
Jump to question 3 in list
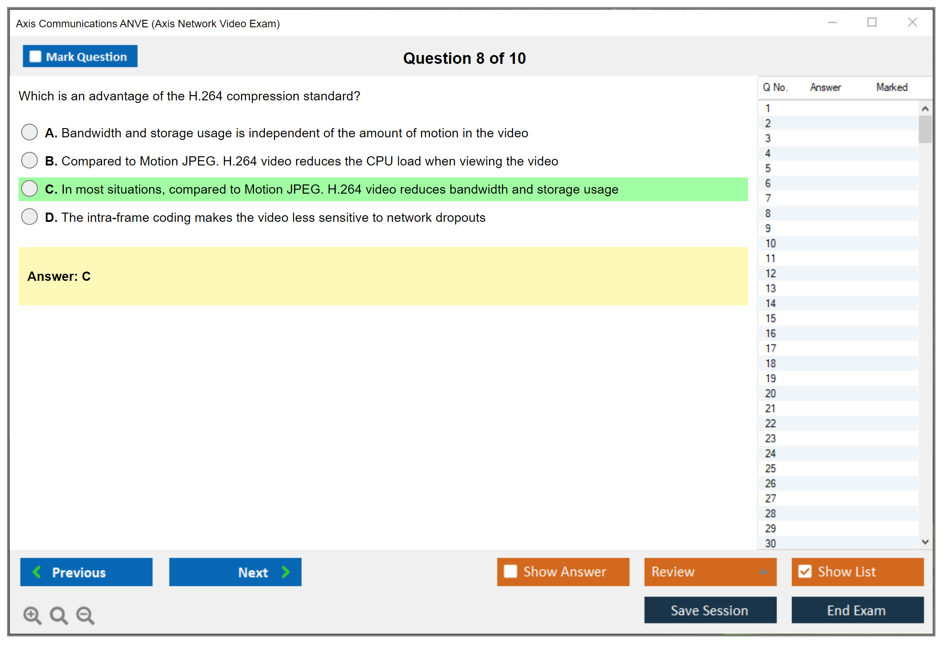pos(768,138)
